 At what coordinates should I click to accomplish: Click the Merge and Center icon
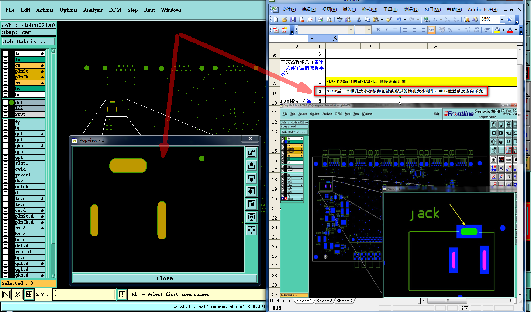tap(431, 30)
